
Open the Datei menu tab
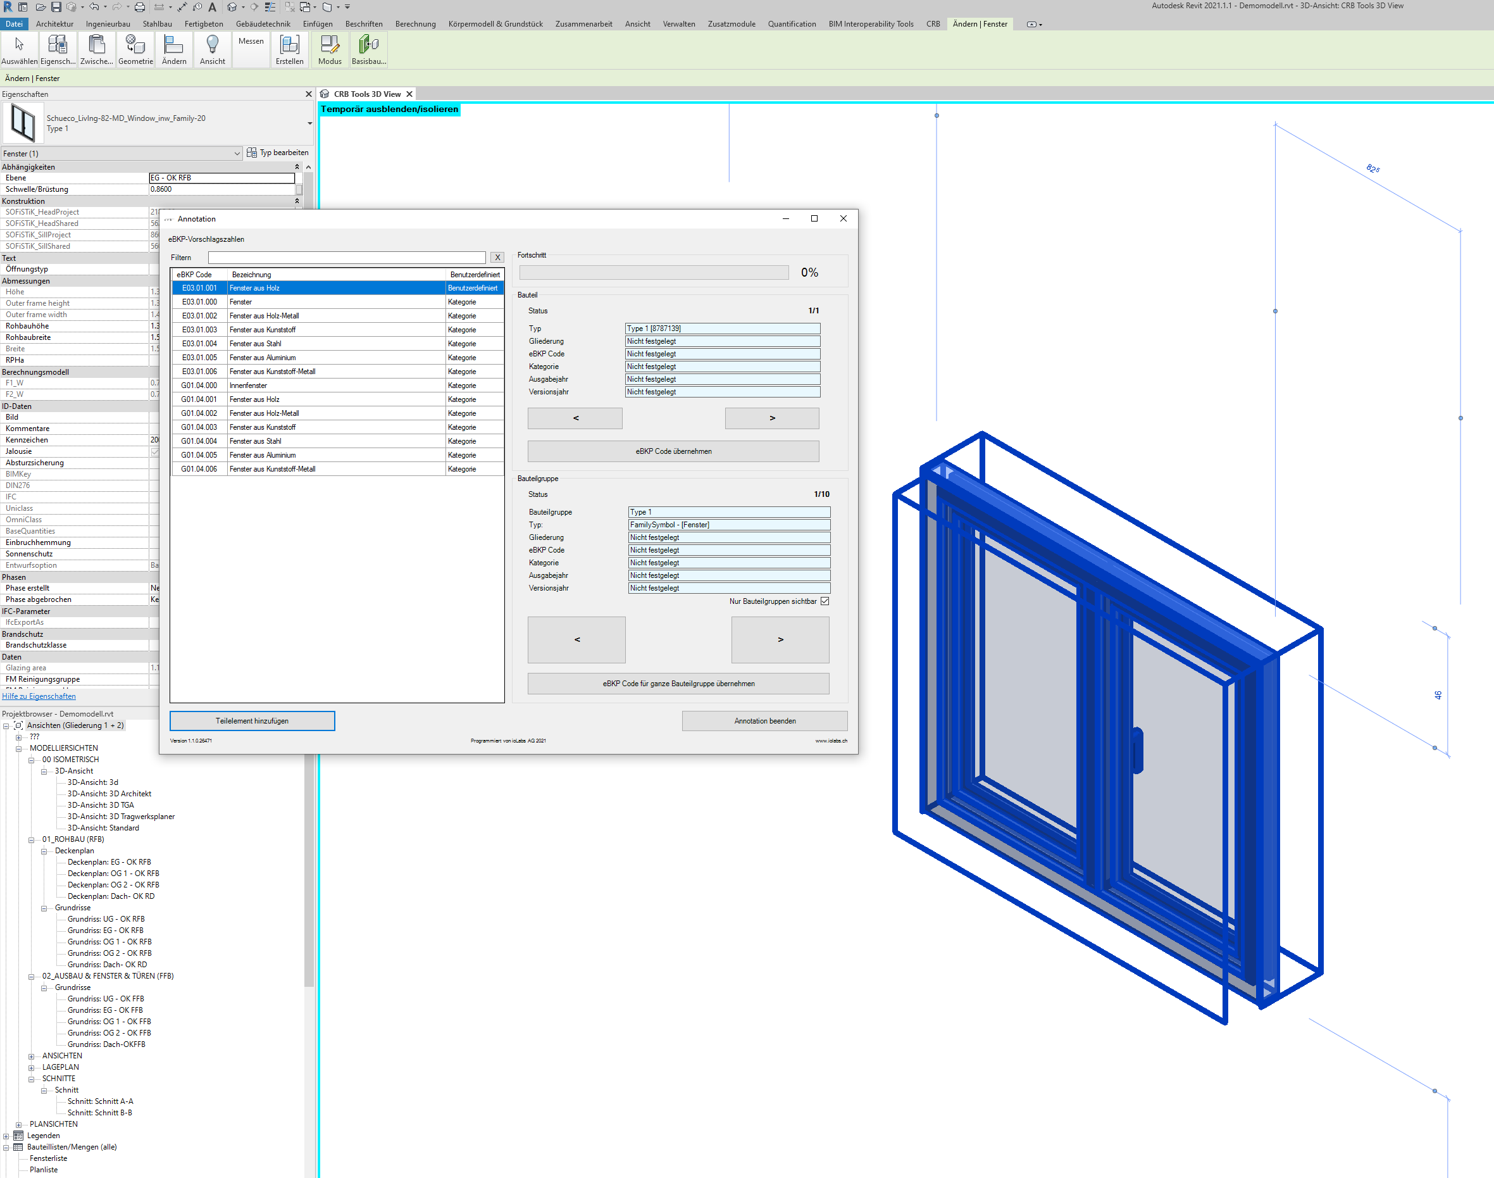coord(15,24)
